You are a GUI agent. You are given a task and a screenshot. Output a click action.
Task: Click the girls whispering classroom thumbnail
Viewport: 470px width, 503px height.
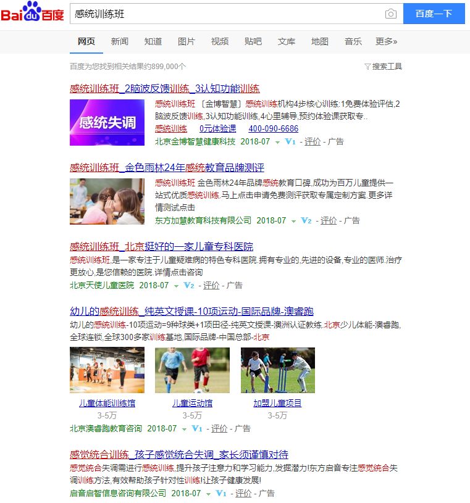point(107,201)
